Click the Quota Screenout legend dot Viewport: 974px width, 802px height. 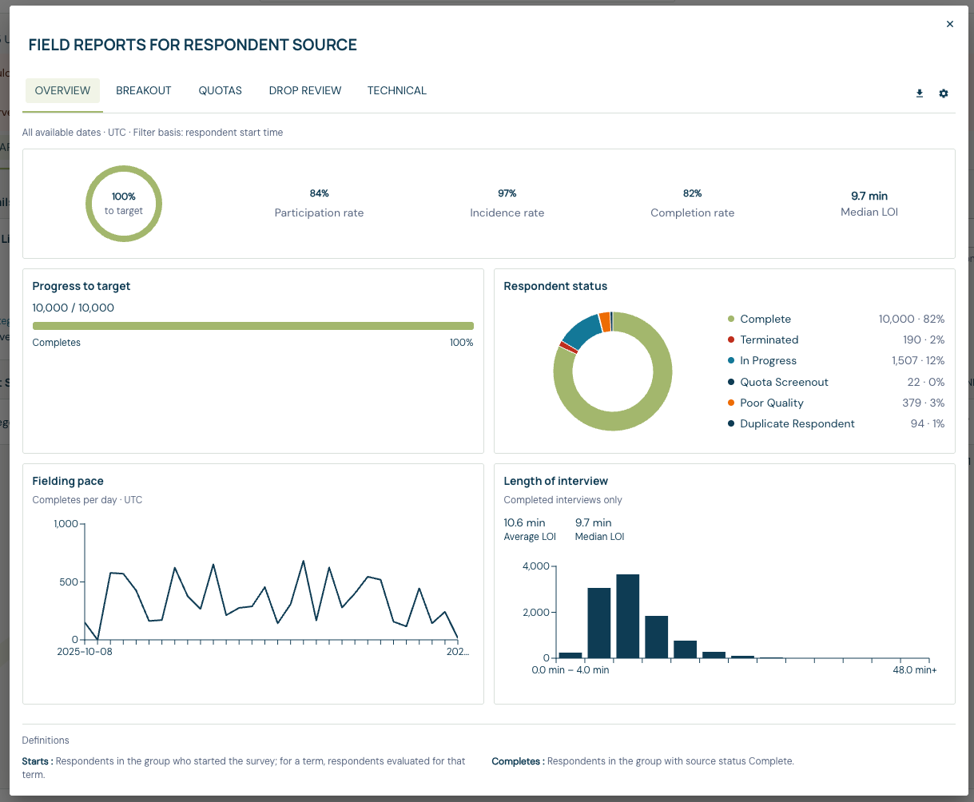(x=731, y=382)
